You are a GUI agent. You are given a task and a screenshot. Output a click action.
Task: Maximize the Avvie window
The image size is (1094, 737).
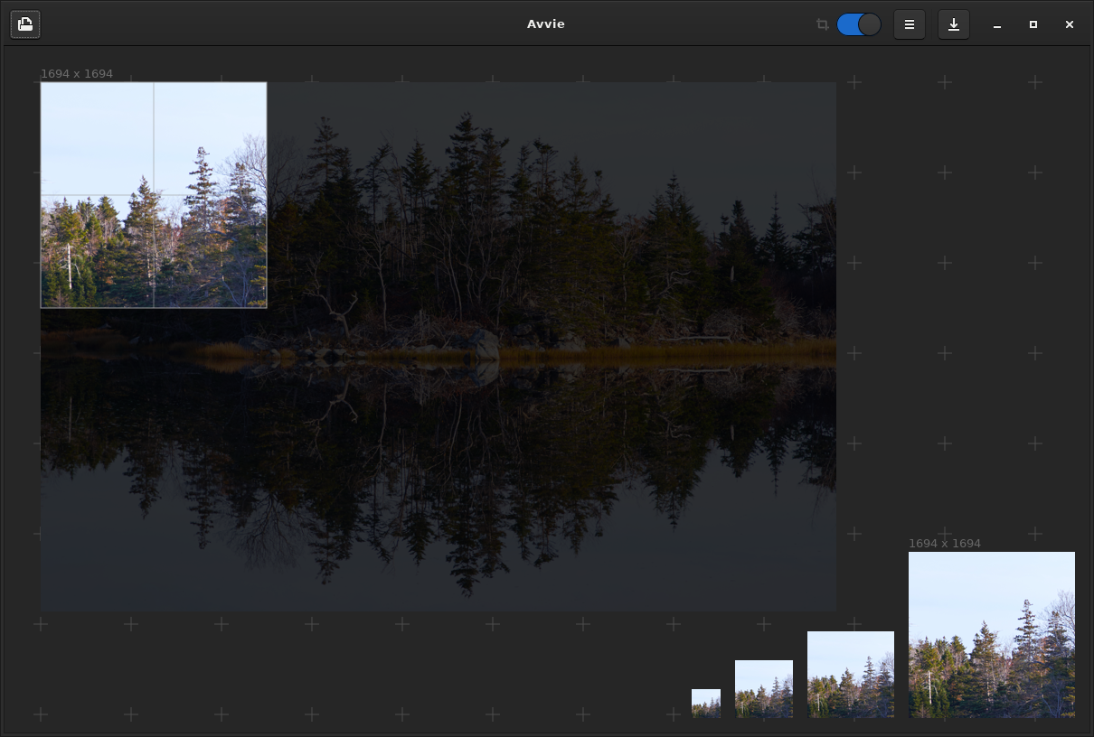point(1033,24)
